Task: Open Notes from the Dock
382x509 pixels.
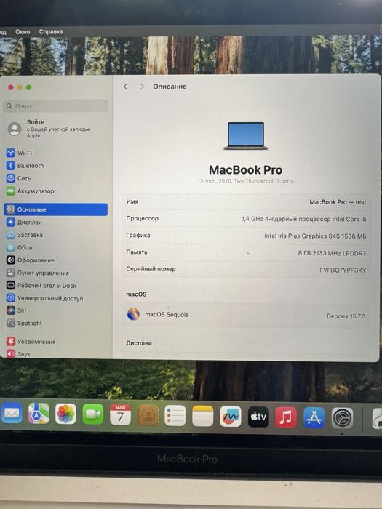Action: pos(203,416)
